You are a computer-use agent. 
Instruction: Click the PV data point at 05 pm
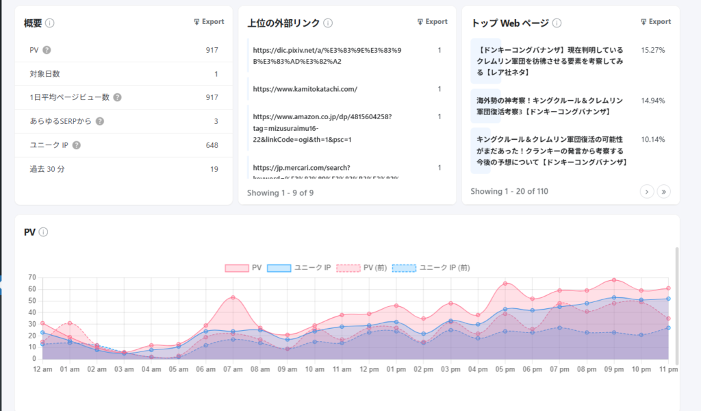coord(505,284)
